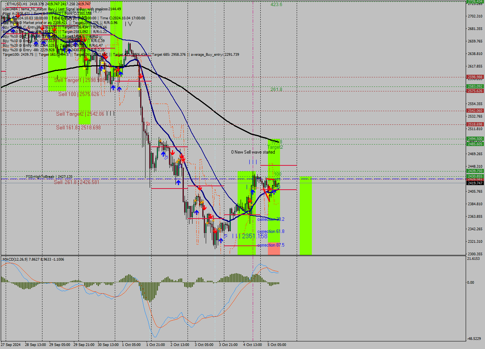Click the 2554.355 price scale value
The width and height of the screenshot is (485, 349).
coord(475,104)
